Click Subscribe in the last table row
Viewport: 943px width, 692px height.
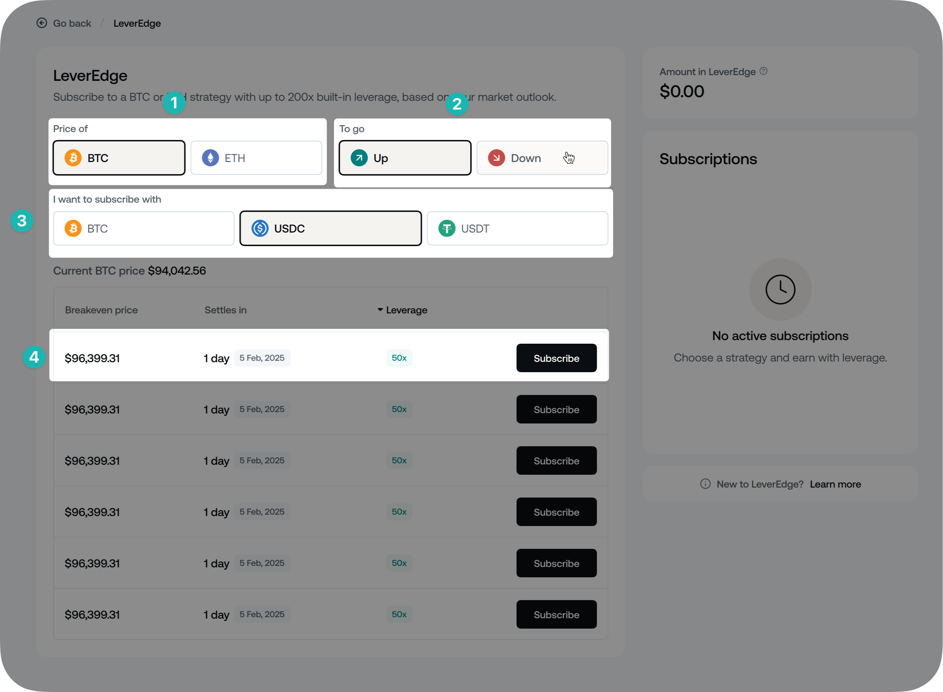tap(556, 614)
